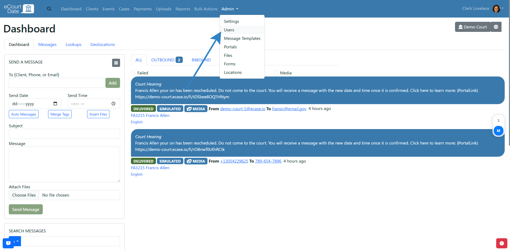Open the help chat icon at the bottom left
This screenshot has width=510, height=251.
click(8, 243)
